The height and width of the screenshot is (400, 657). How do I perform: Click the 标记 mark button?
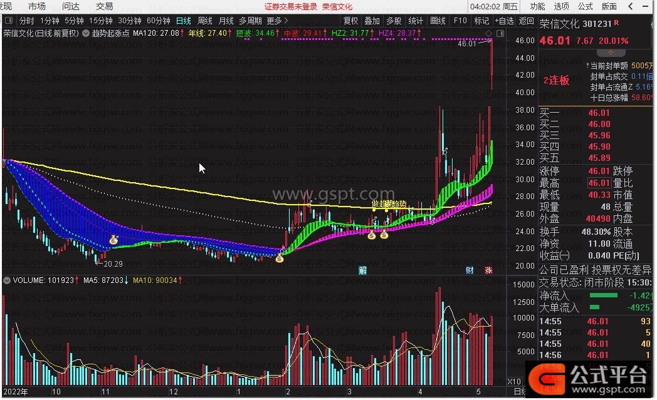(481, 21)
